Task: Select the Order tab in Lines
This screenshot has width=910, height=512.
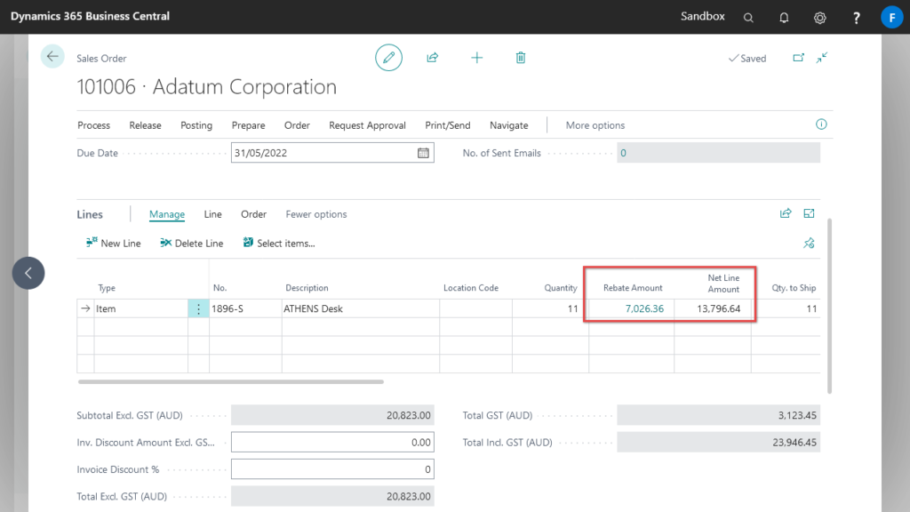Action: [253, 214]
